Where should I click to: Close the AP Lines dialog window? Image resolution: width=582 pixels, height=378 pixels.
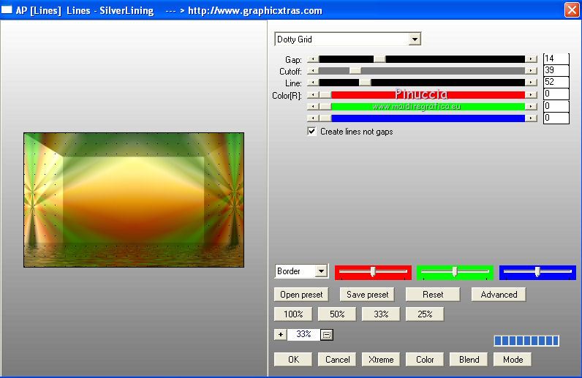[x=572, y=10]
